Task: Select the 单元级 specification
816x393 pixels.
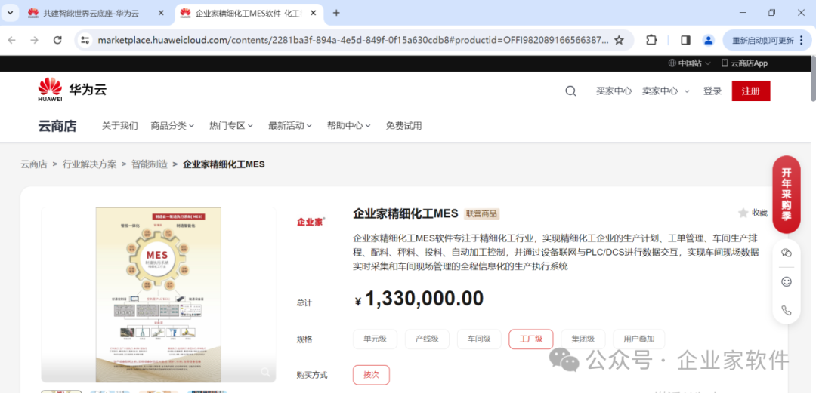Action: click(375, 339)
